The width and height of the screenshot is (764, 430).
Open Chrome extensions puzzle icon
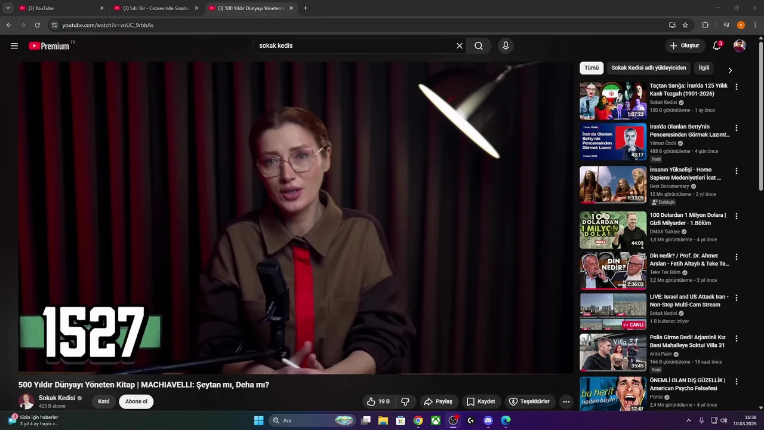tap(705, 25)
